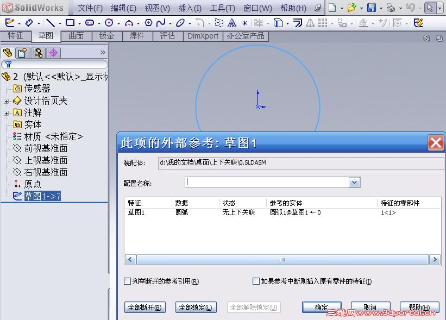Switch to the 评估 tab
The height and width of the screenshot is (320, 446).
coord(167,36)
